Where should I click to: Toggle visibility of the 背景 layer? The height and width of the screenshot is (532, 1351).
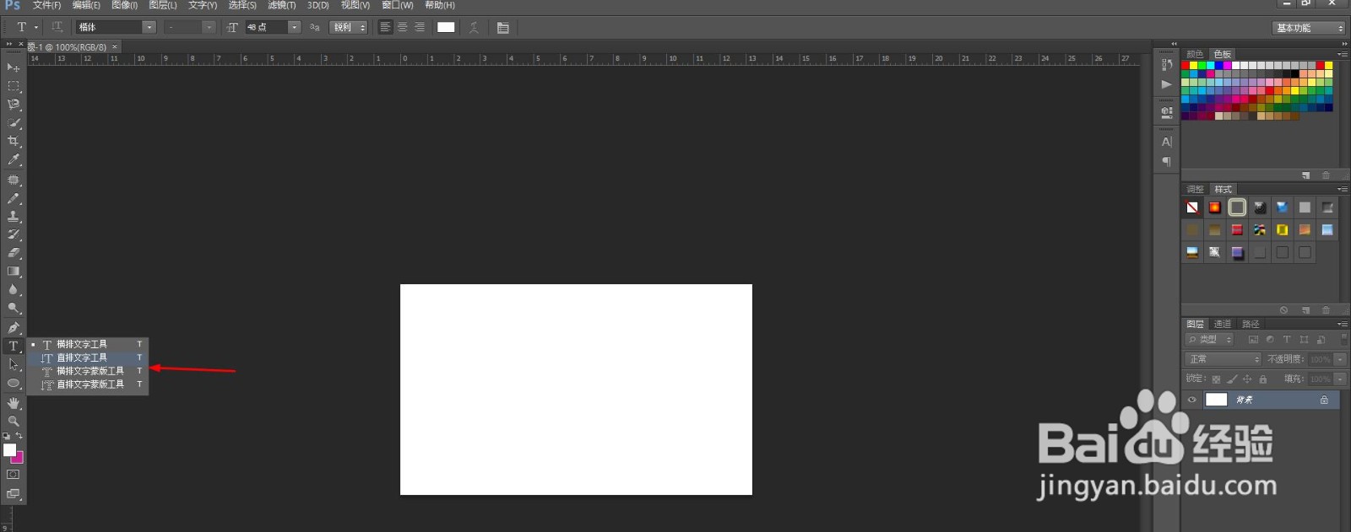coord(1192,400)
